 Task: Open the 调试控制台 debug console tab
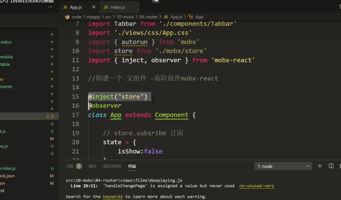pos(112,166)
